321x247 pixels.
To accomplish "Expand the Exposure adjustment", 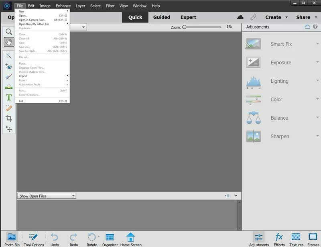I will 317,62.
